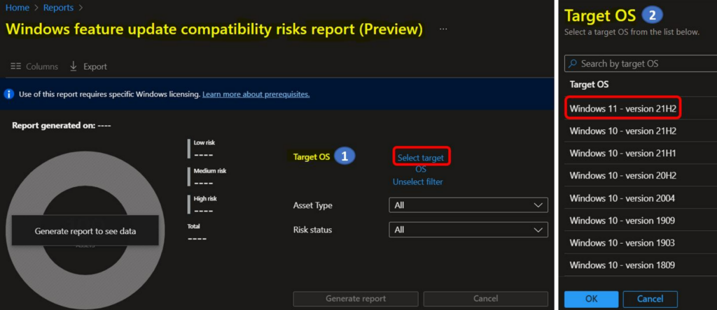Image resolution: width=717 pixels, height=310 pixels.
Task: Expand the Risk status dropdown
Action: [468, 230]
